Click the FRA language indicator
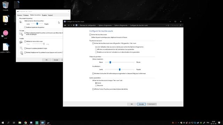This screenshot has height=125, width=223. click(x=208, y=123)
